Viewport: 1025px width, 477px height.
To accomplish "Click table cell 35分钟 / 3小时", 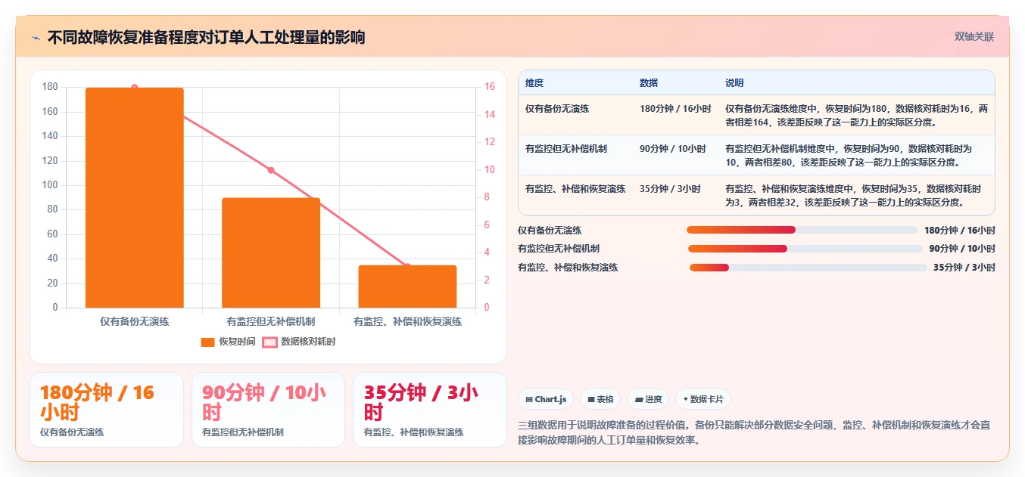I will [670, 189].
